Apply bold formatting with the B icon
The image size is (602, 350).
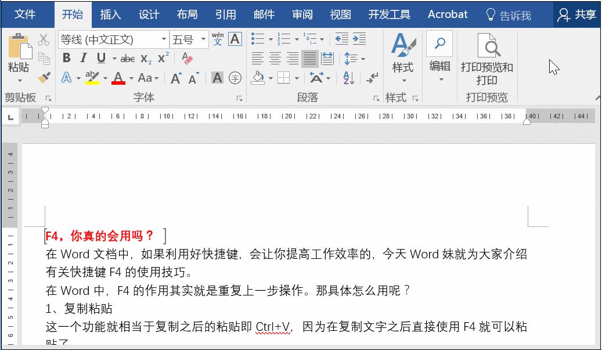tap(66, 58)
